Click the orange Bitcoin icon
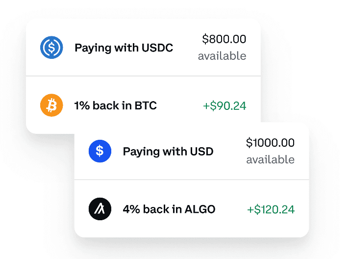The image size is (350, 259). tap(51, 105)
